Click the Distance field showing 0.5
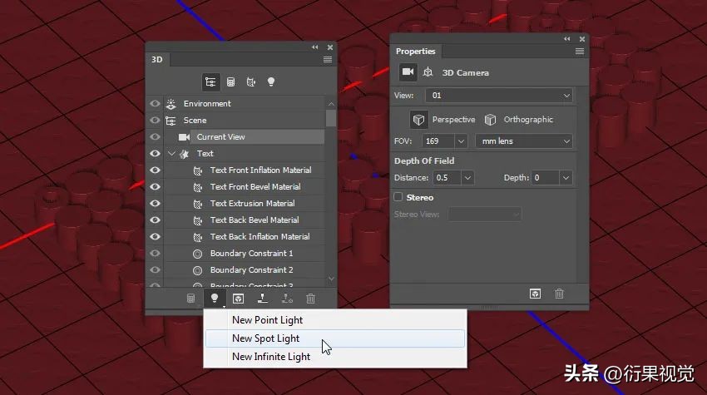 pyautogui.click(x=447, y=178)
